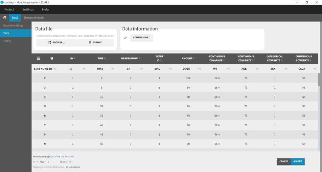Viewport: 322px width, 172px height.
Task: Open the hamburger menu in table header
Action: (x=38, y=58)
